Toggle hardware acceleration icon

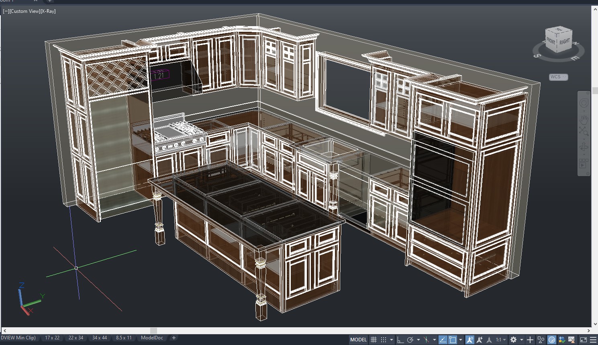coord(552,340)
